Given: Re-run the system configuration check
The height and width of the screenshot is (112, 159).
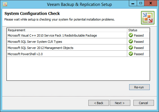Looking at the screenshot, I should [139, 87].
